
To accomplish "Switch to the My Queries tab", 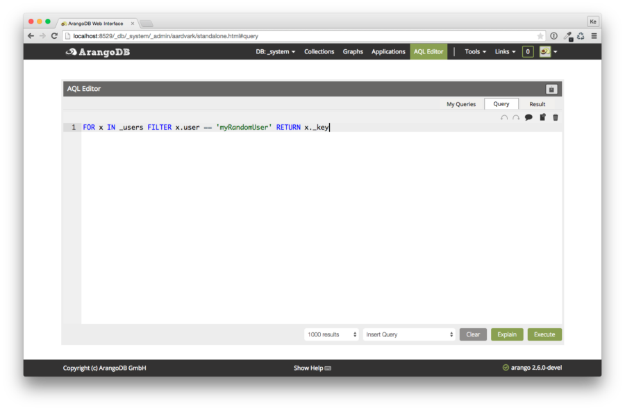I will [x=461, y=104].
